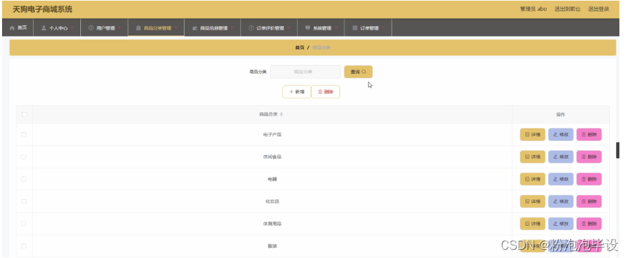Click the 电器 category cell
This screenshot has height=258, width=629.
tap(272, 179)
